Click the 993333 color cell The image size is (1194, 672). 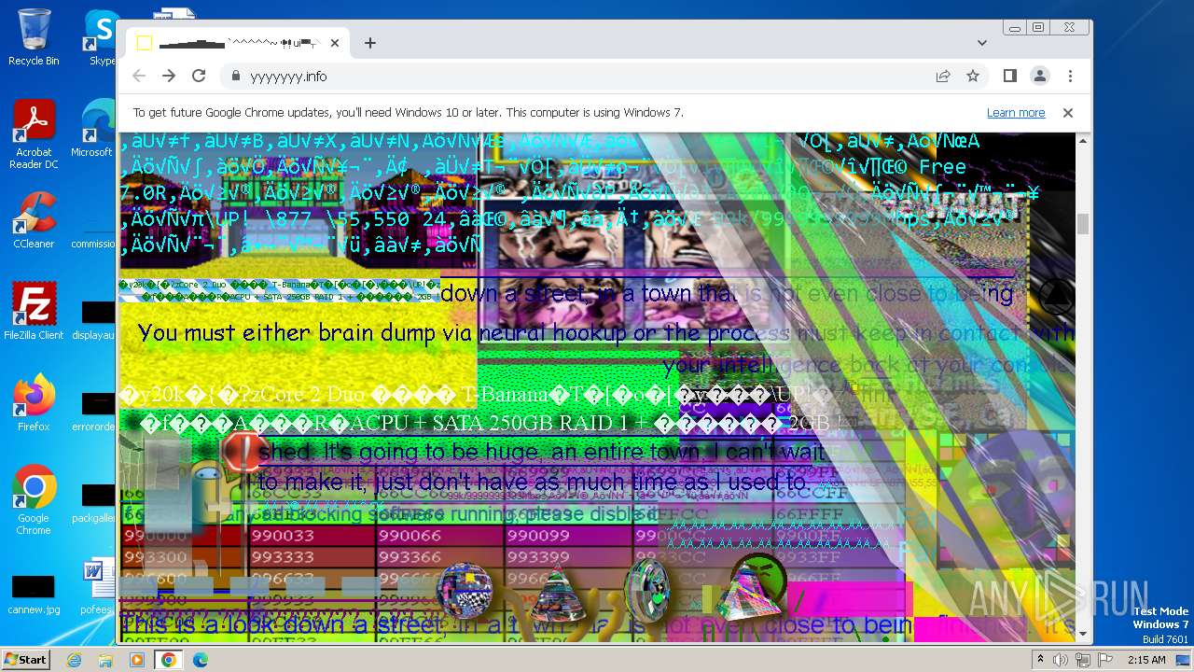pos(315,558)
